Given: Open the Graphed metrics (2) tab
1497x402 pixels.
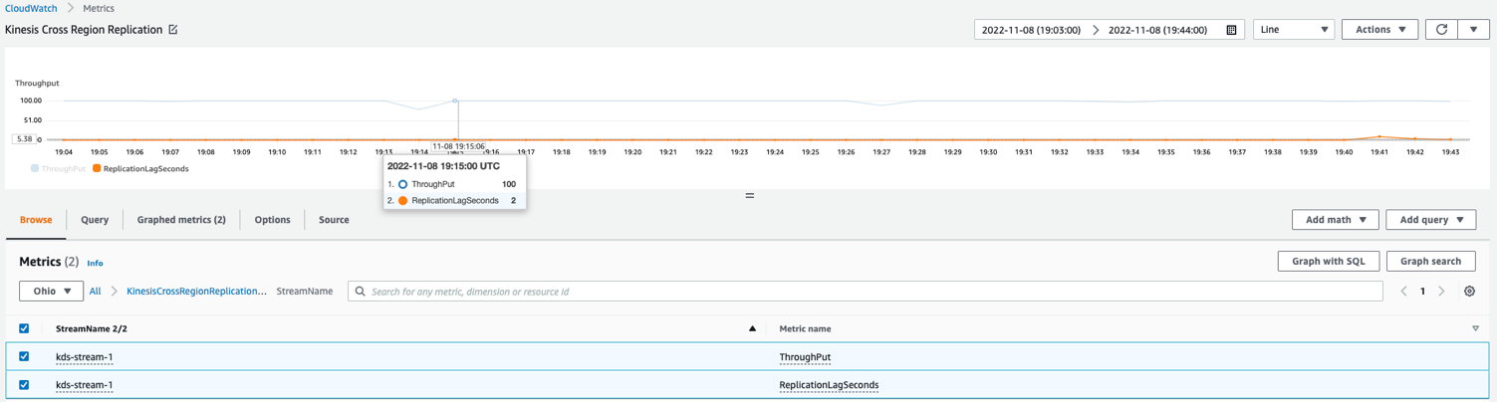Looking at the screenshot, I should (181, 220).
